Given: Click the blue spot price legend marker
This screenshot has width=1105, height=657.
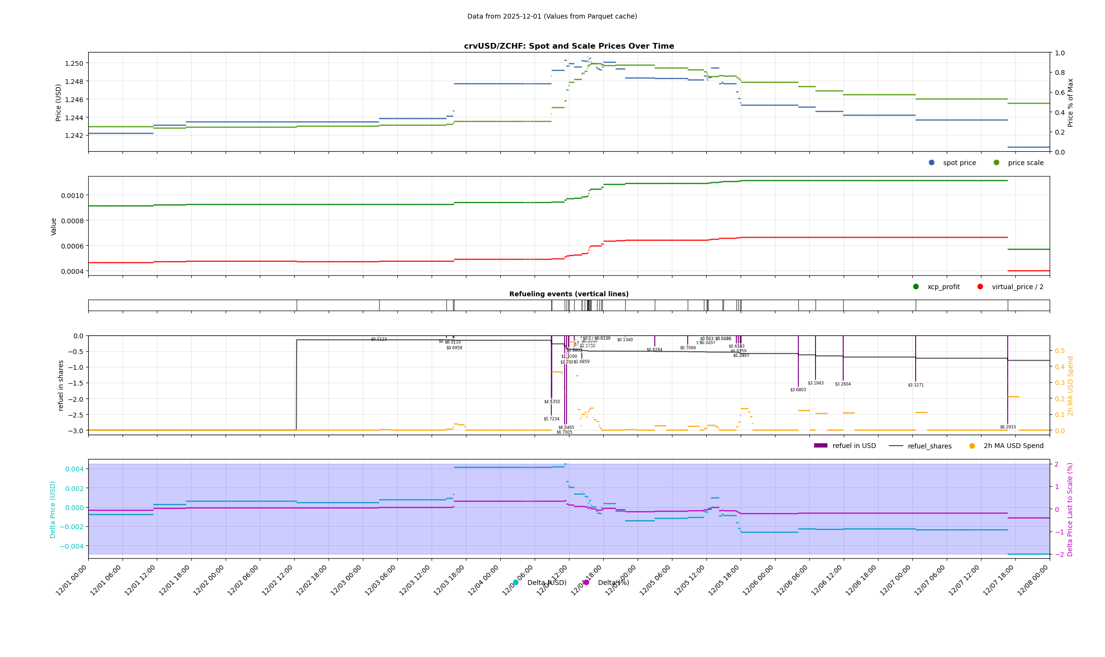Looking at the screenshot, I should click(x=931, y=163).
